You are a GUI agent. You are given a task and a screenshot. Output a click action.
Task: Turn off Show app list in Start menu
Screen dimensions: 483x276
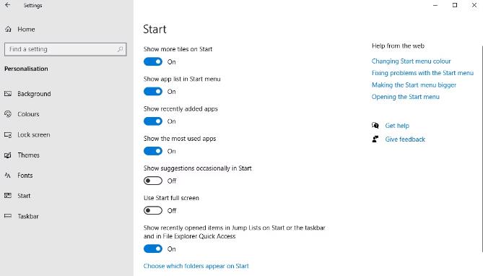coord(153,92)
